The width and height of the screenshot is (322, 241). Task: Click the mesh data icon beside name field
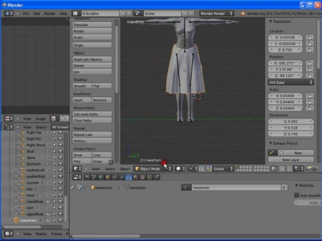(x=186, y=188)
